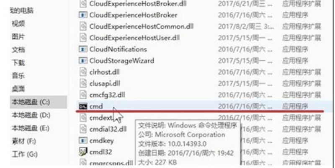Select the cmdial32.dll file icon
Viewport: 335px width, 168px height.
[x=83, y=129]
